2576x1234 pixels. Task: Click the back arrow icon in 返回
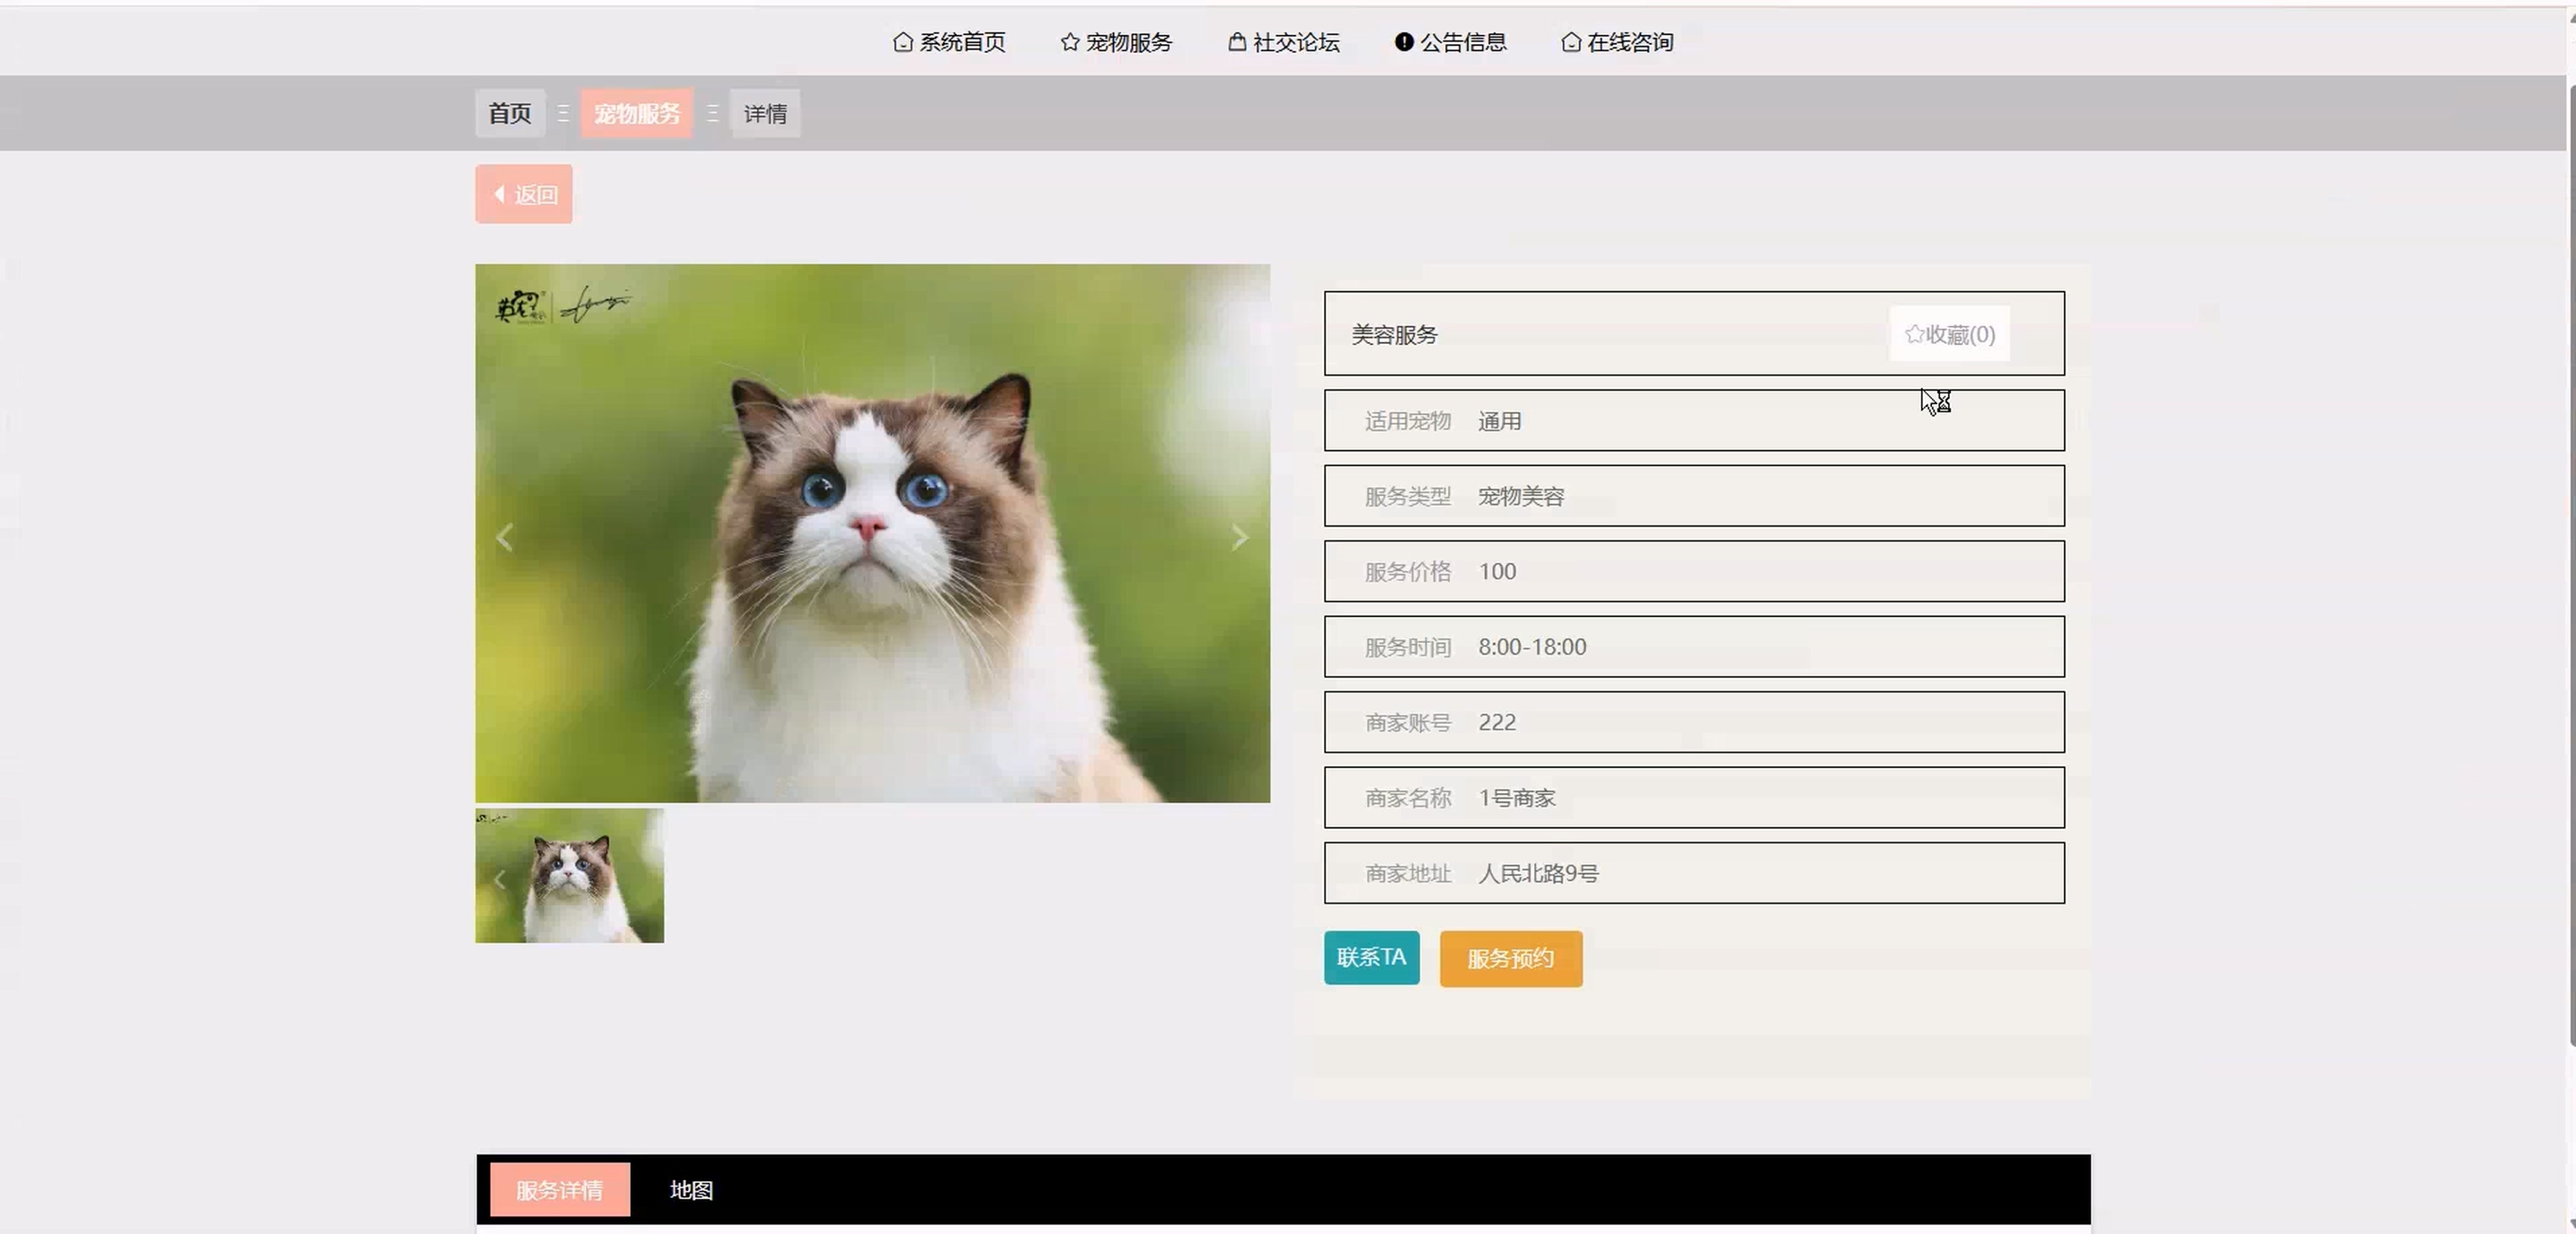click(x=499, y=194)
